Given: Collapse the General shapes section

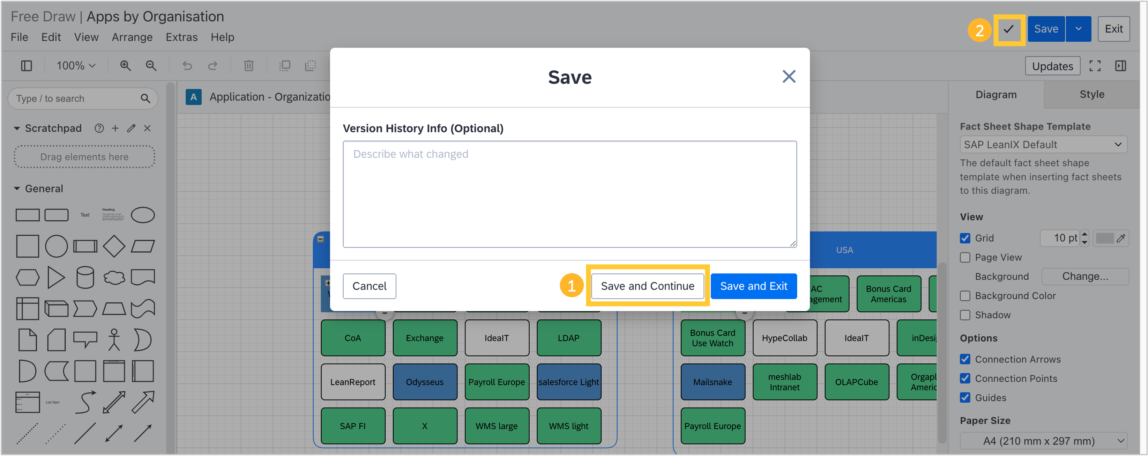Looking at the screenshot, I should [x=17, y=189].
